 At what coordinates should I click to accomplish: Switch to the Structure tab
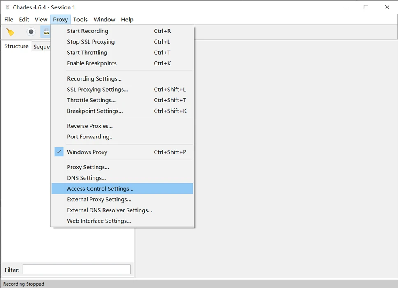click(x=16, y=46)
